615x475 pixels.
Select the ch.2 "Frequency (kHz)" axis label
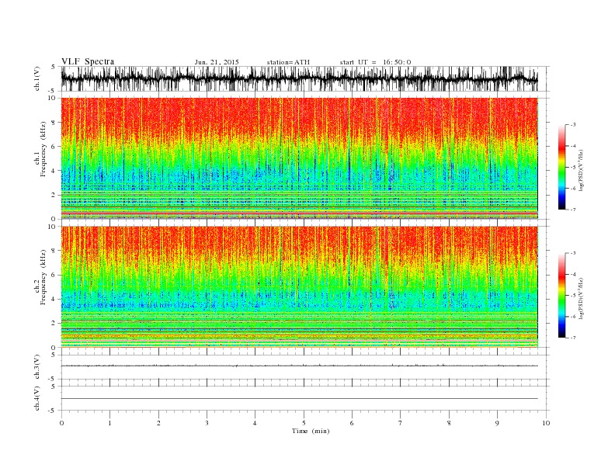pos(43,276)
